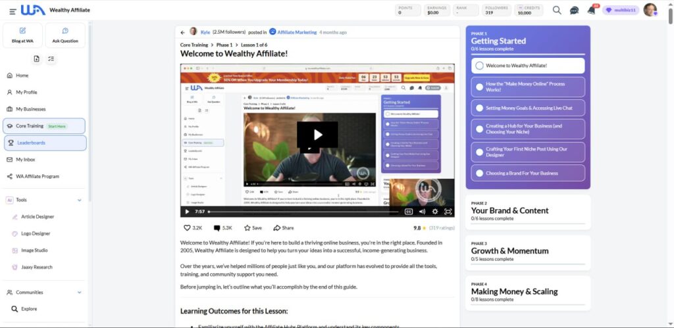Expand Phase 2 Your Brand & Content
This screenshot has width=674, height=328.
click(528, 212)
